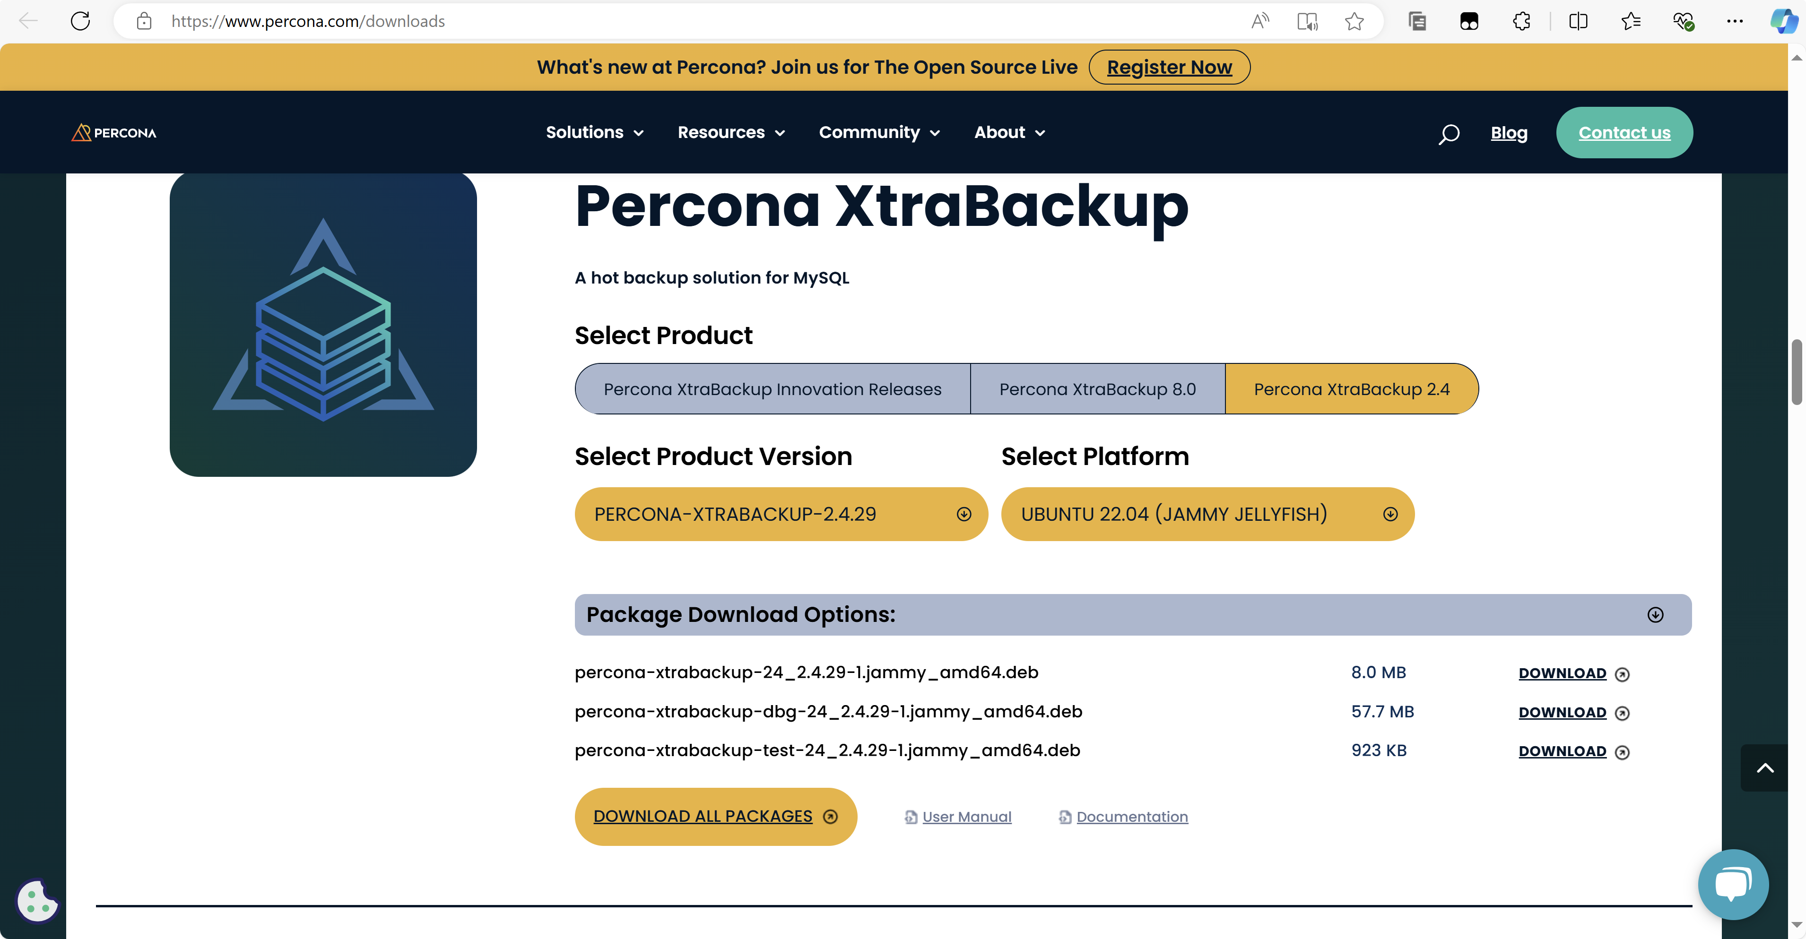Click Download All Packages button

pos(715,817)
